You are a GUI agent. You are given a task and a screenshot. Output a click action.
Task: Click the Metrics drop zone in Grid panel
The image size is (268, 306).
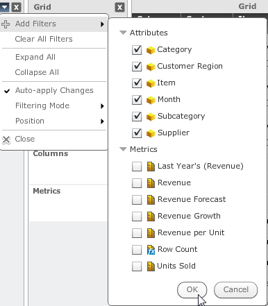68,203
